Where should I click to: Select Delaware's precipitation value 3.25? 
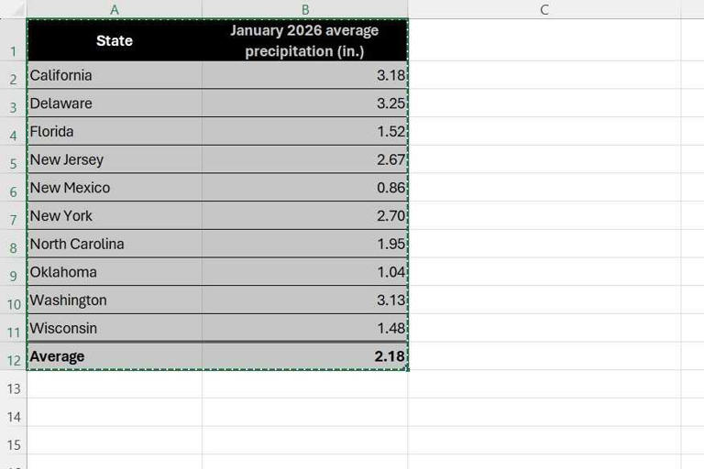pos(305,104)
